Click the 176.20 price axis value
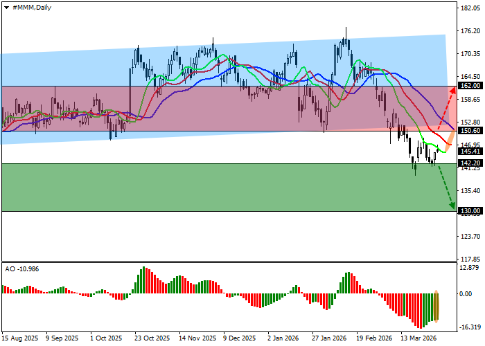485x346 pixels. 470,31
